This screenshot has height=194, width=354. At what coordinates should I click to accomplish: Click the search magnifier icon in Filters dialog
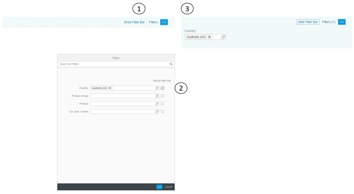(x=171, y=64)
